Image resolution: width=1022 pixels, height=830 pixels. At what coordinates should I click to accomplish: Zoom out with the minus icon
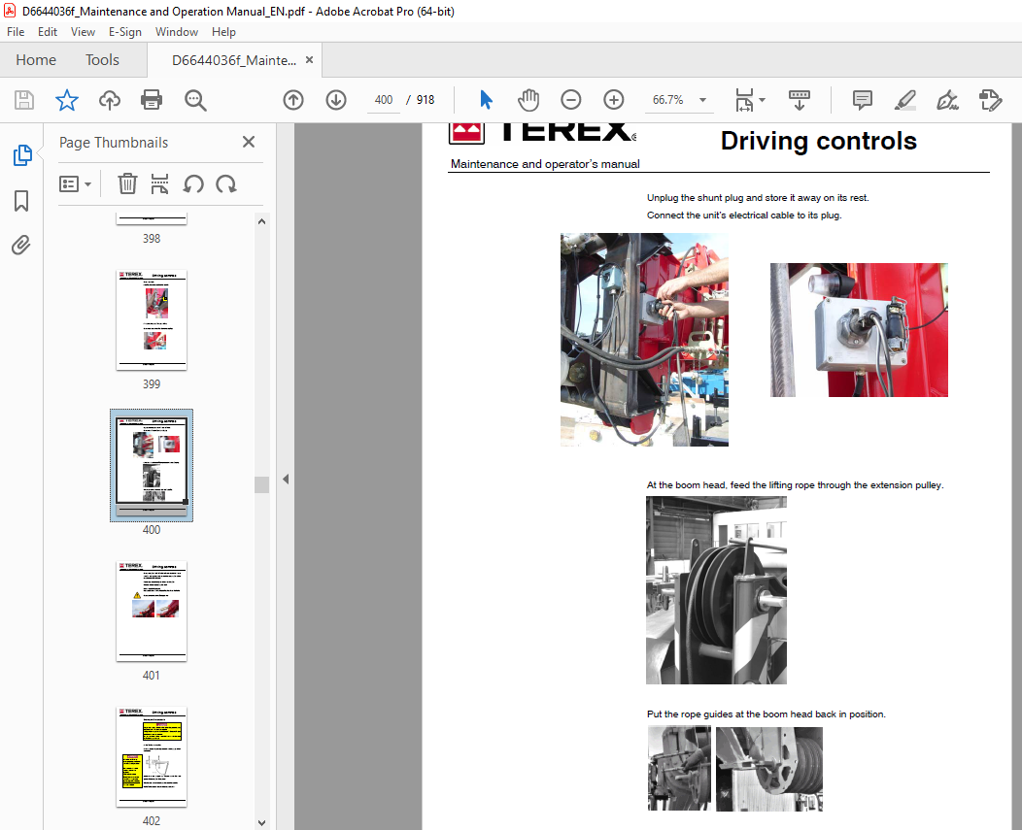571,100
